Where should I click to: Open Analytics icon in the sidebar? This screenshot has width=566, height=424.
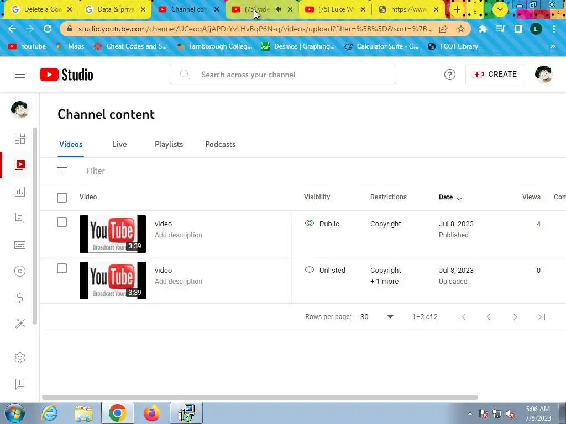20,192
